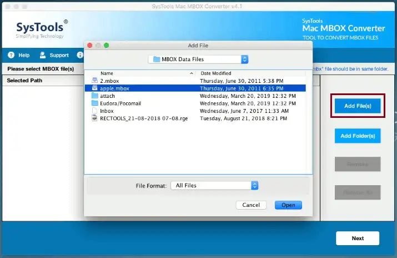Click the Add Folder(s) button

click(x=358, y=136)
